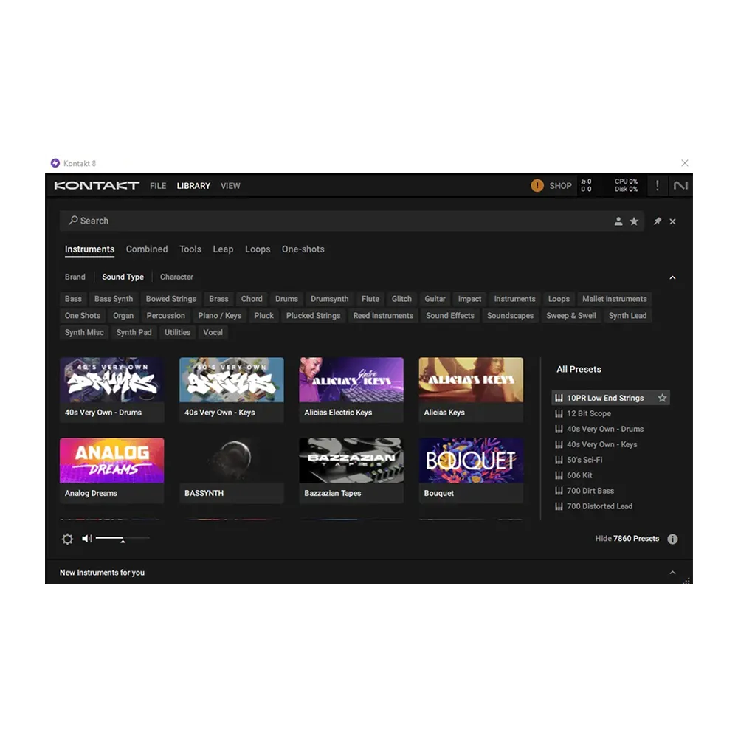Toggle the Drums tag

[x=286, y=299]
